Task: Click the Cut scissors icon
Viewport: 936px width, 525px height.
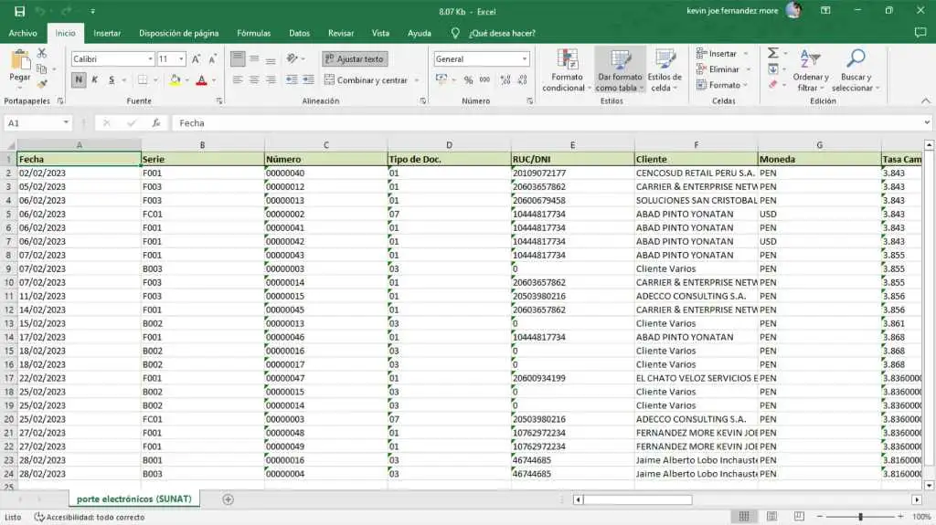Action: click(x=42, y=54)
